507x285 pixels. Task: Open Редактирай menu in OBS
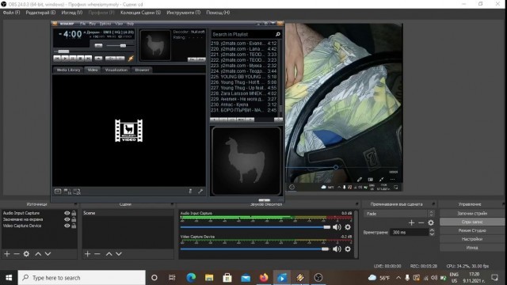pyautogui.click(x=40, y=13)
